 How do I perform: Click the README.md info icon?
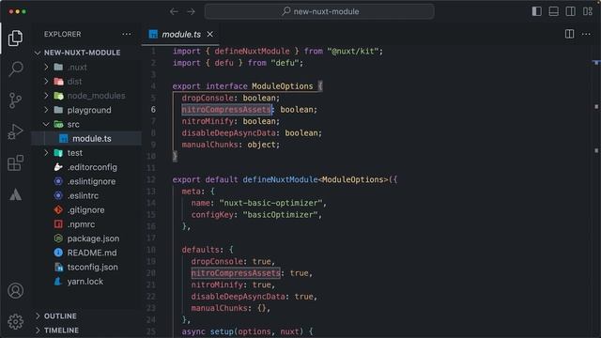(58, 253)
